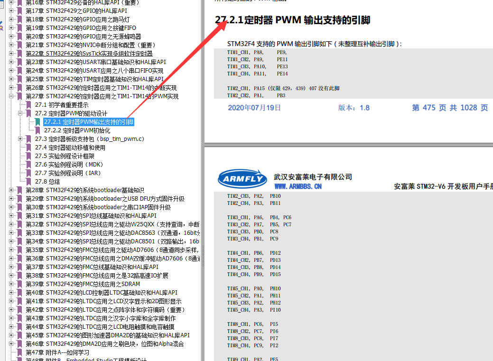Click the bookmark icon beside 27.8 总结
The width and height of the screenshot is (493, 361).
(x=28, y=181)
